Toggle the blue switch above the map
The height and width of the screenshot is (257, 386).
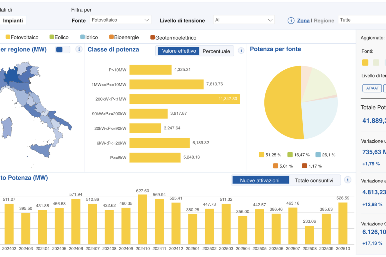click(63, 50)
